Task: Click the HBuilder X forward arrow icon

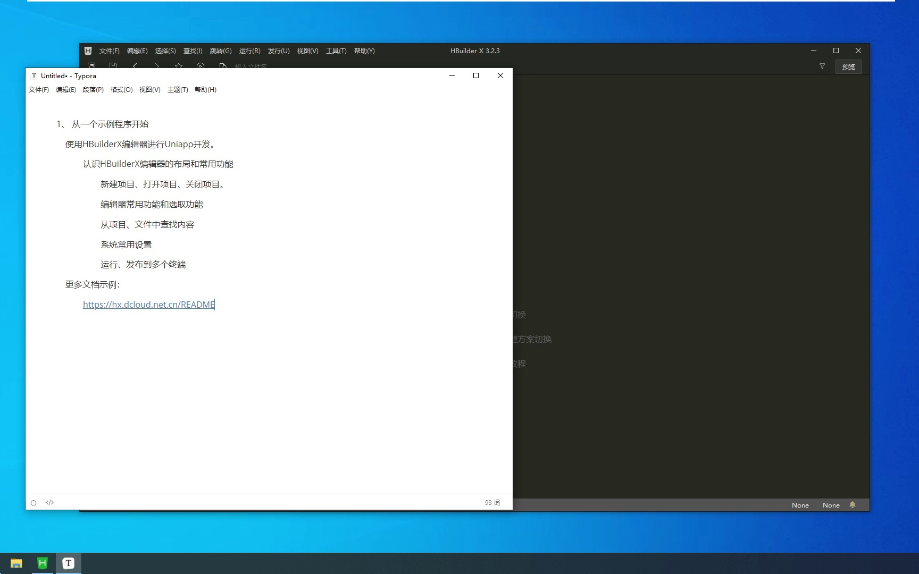Action: coord(156,65)
